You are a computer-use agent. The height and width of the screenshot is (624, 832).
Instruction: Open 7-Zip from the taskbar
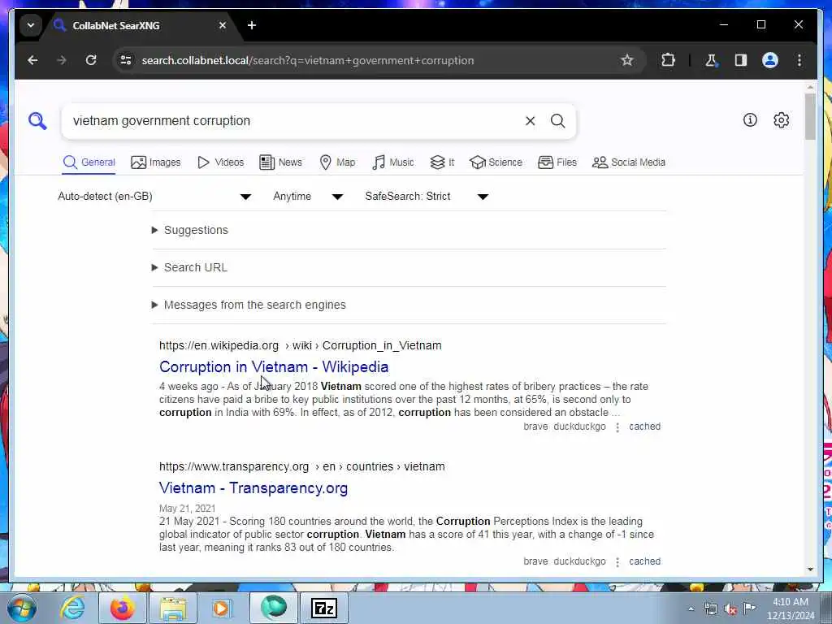coord(324,608)
